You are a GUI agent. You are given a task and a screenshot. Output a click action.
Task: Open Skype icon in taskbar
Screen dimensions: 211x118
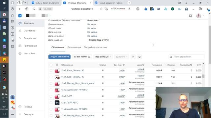pyautogui.click(x=4, y=40)
